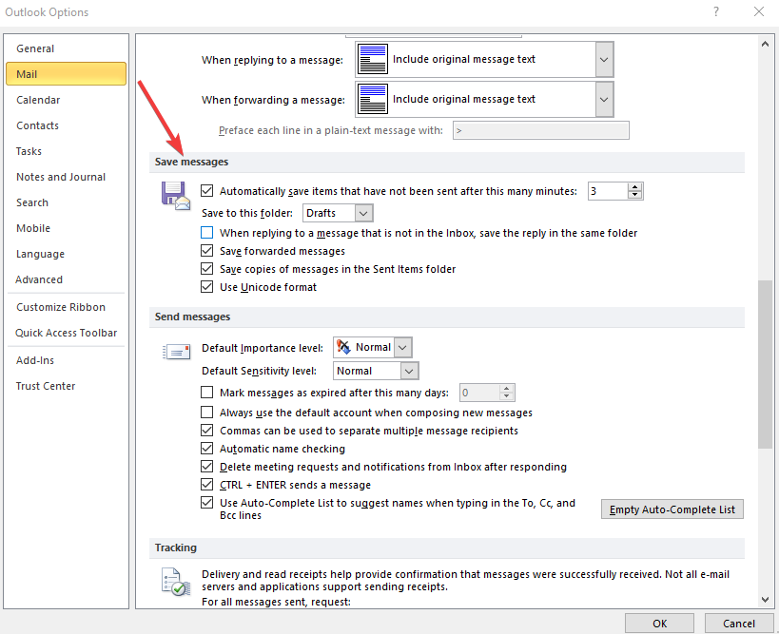Expand Default Importance level dropdown
This screenshot has height=634, width=779.
(402, 348)
